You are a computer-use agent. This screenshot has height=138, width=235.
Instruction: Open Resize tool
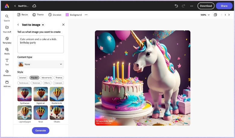tap(23, 15)
